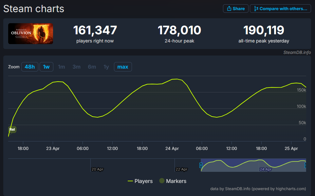Click the Rel release marker on chart
The height and width of the screenshot is (196, 315).
click(12, 129)
